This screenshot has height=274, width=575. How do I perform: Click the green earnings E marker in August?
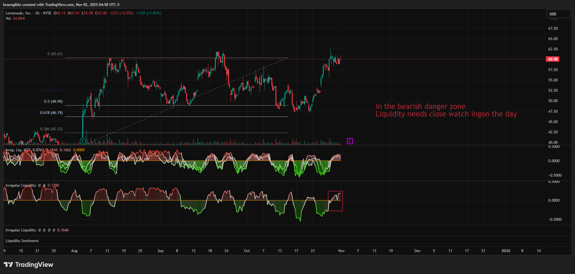click(x=83, y=141)
